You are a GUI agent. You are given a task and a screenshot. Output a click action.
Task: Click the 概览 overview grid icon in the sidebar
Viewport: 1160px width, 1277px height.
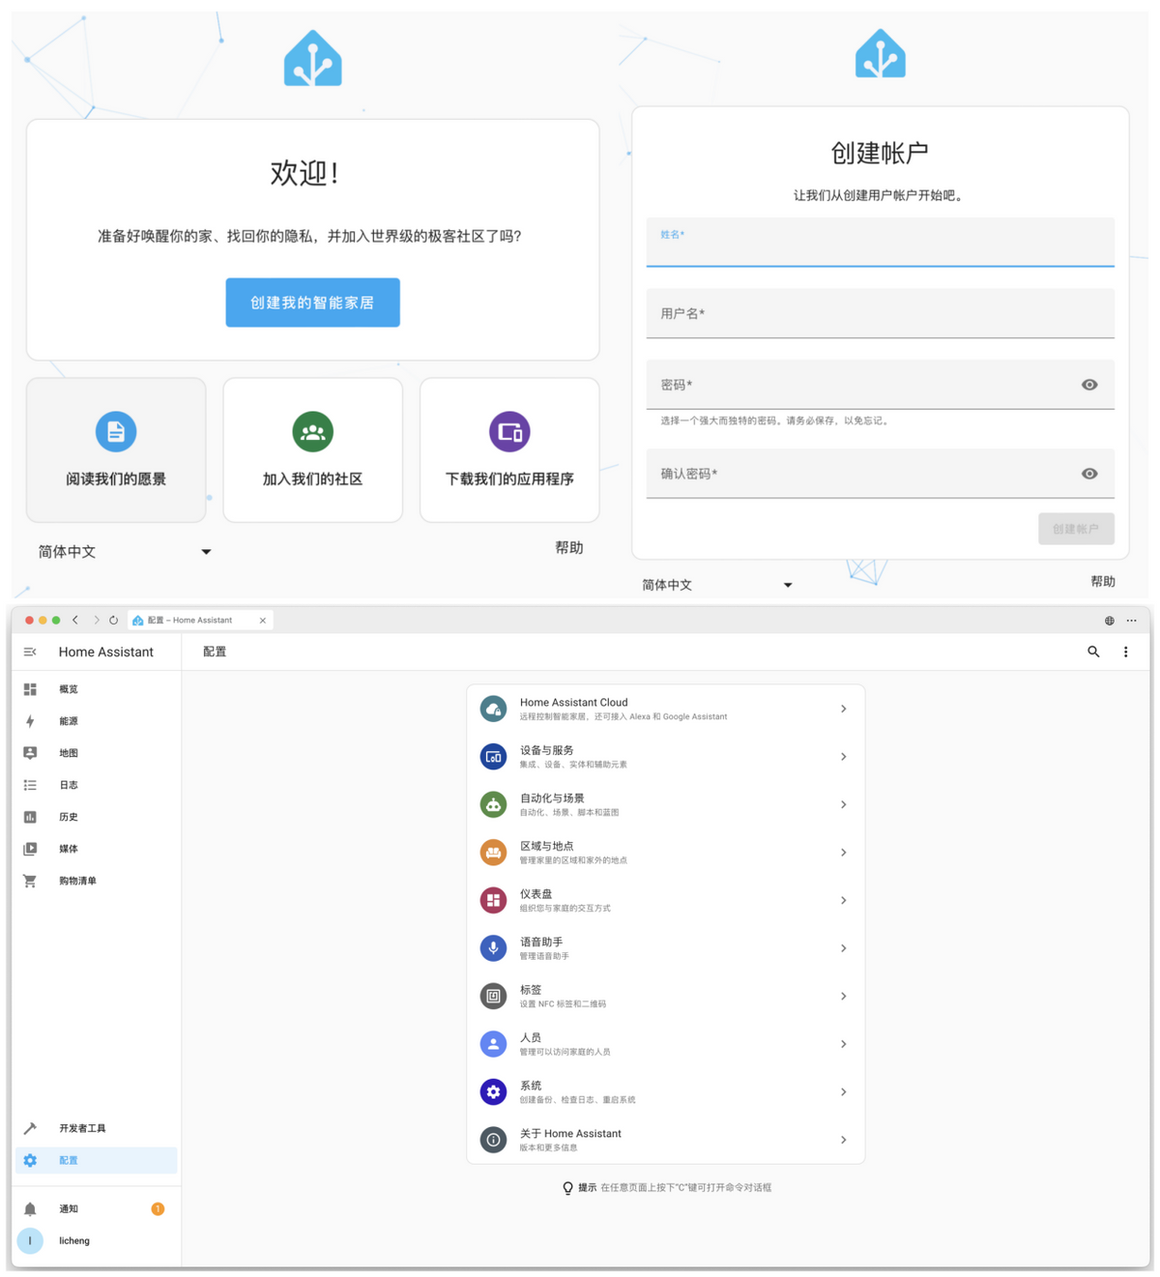(x=30, y=689)
